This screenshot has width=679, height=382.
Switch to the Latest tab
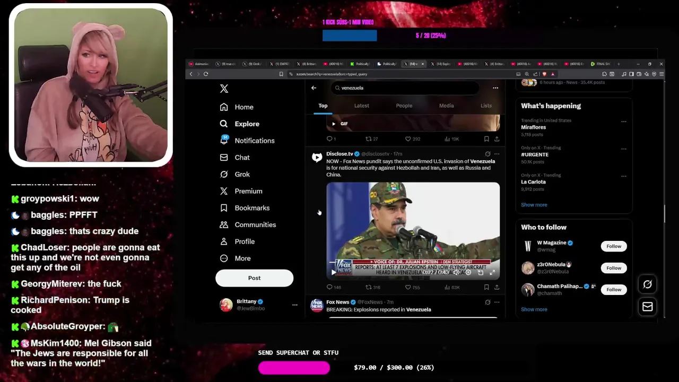tap(361, 106)
